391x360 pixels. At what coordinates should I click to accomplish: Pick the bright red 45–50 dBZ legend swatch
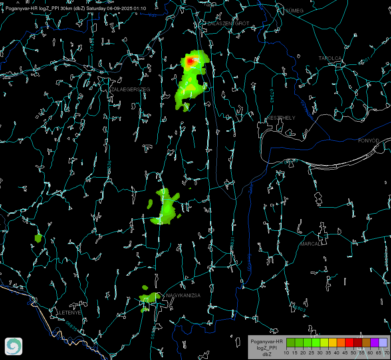349,342
